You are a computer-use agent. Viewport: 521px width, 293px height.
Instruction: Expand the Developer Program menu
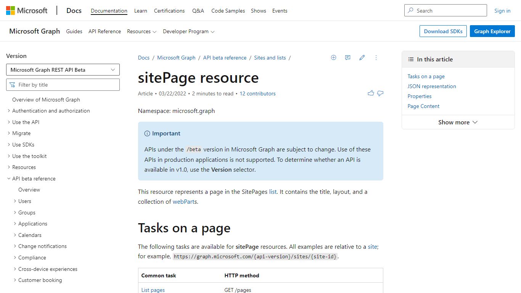[188, 31]
